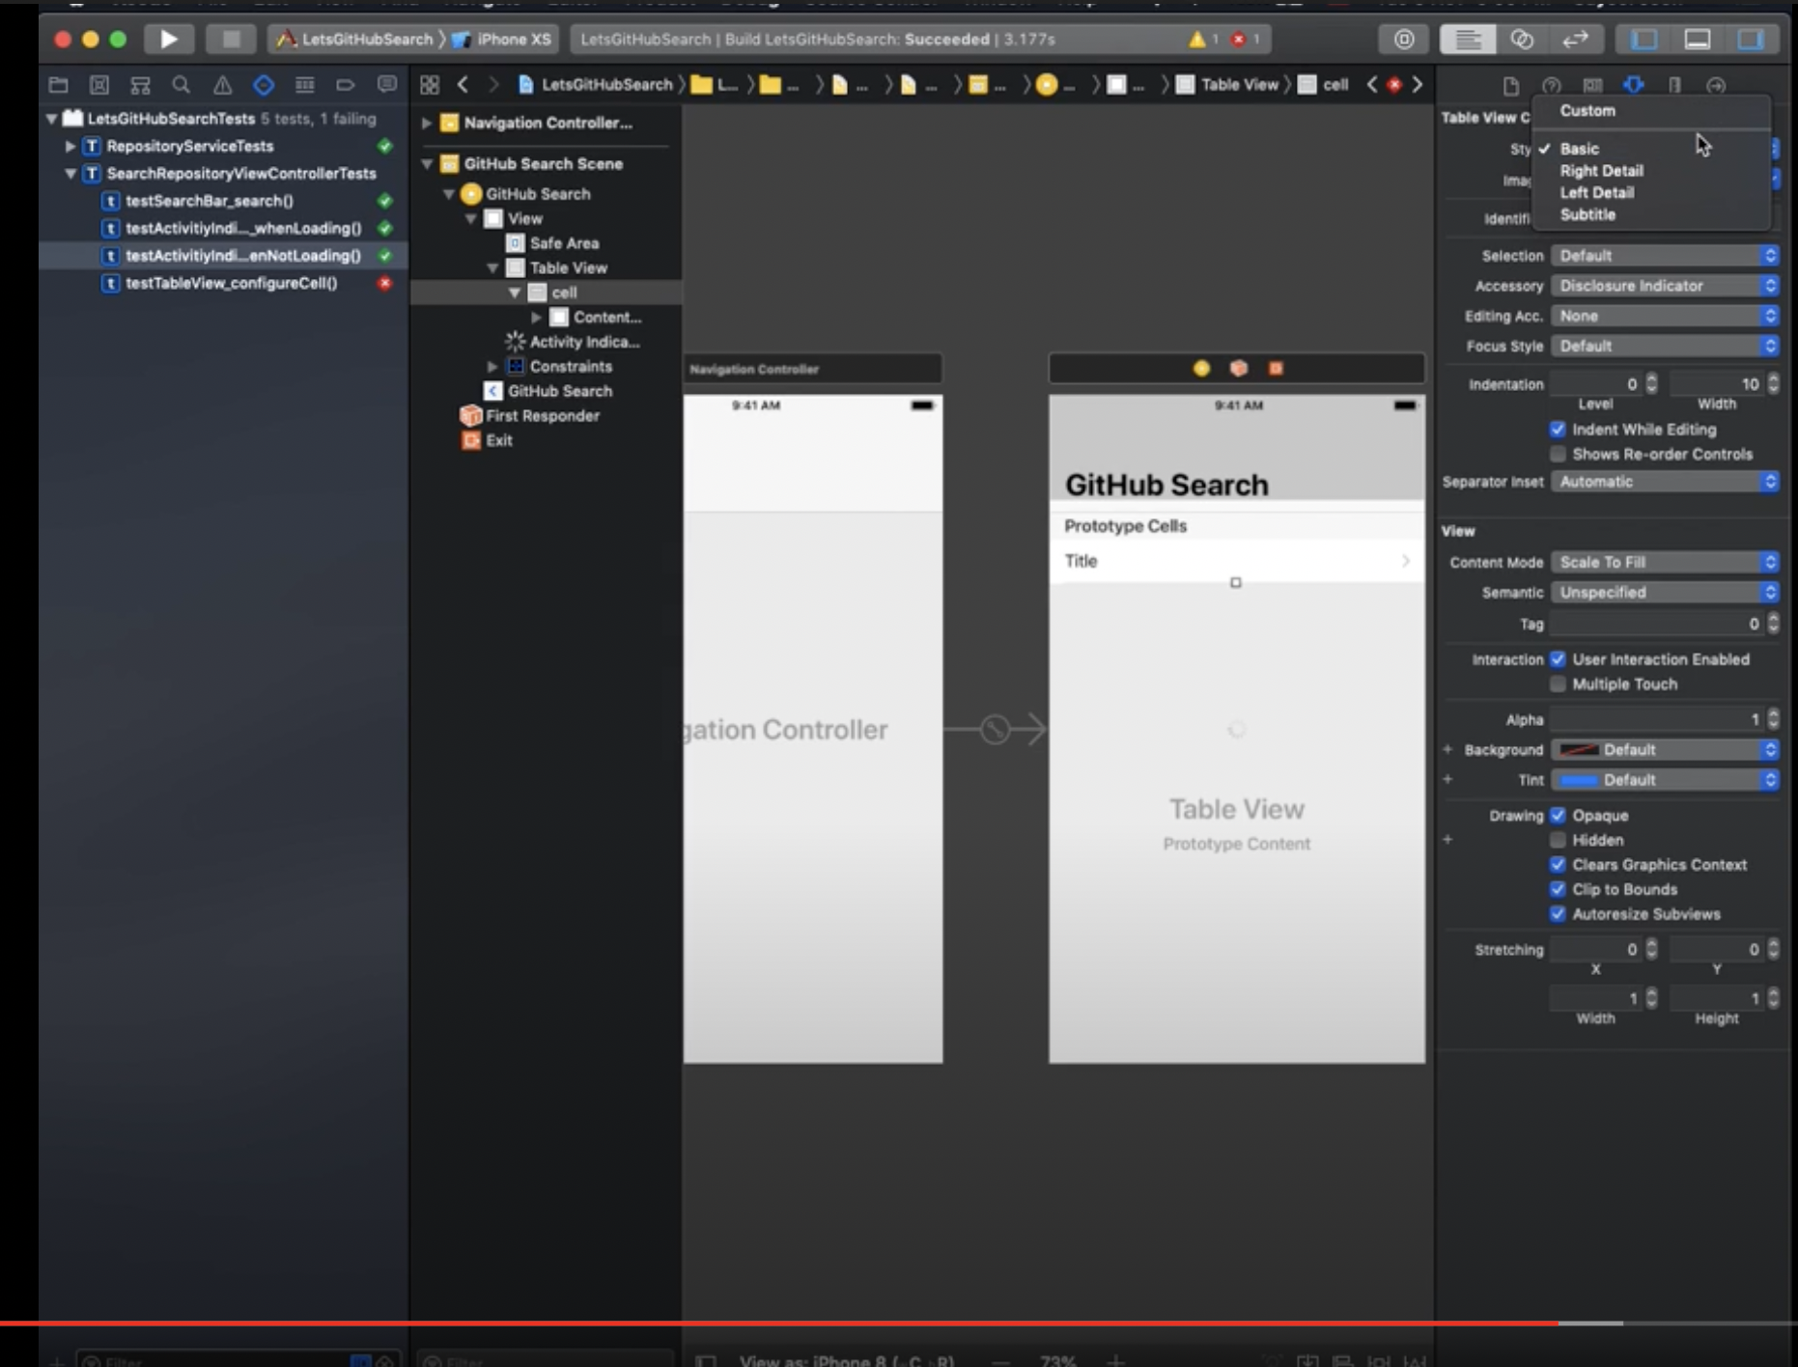Switch to Assistant editor overlapping circles icon
This screenshot has width=1798, height=1367.
point(1522,40)
